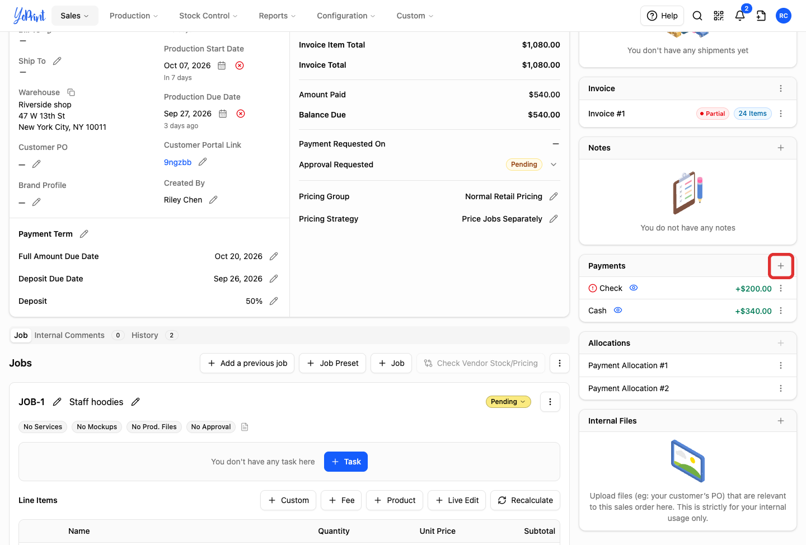The height and width of the screenshot is (545, 806).
Task: Open the search icon in top bar
Action: (697, 16)
